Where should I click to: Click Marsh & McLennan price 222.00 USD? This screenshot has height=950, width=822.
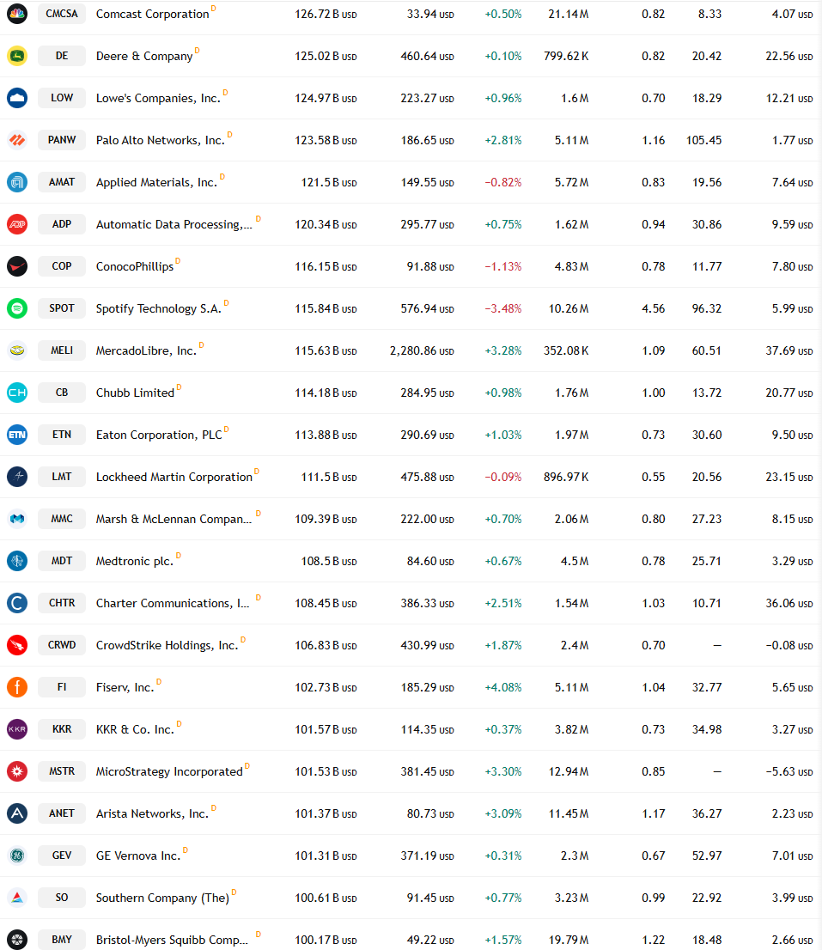point(427,519)
